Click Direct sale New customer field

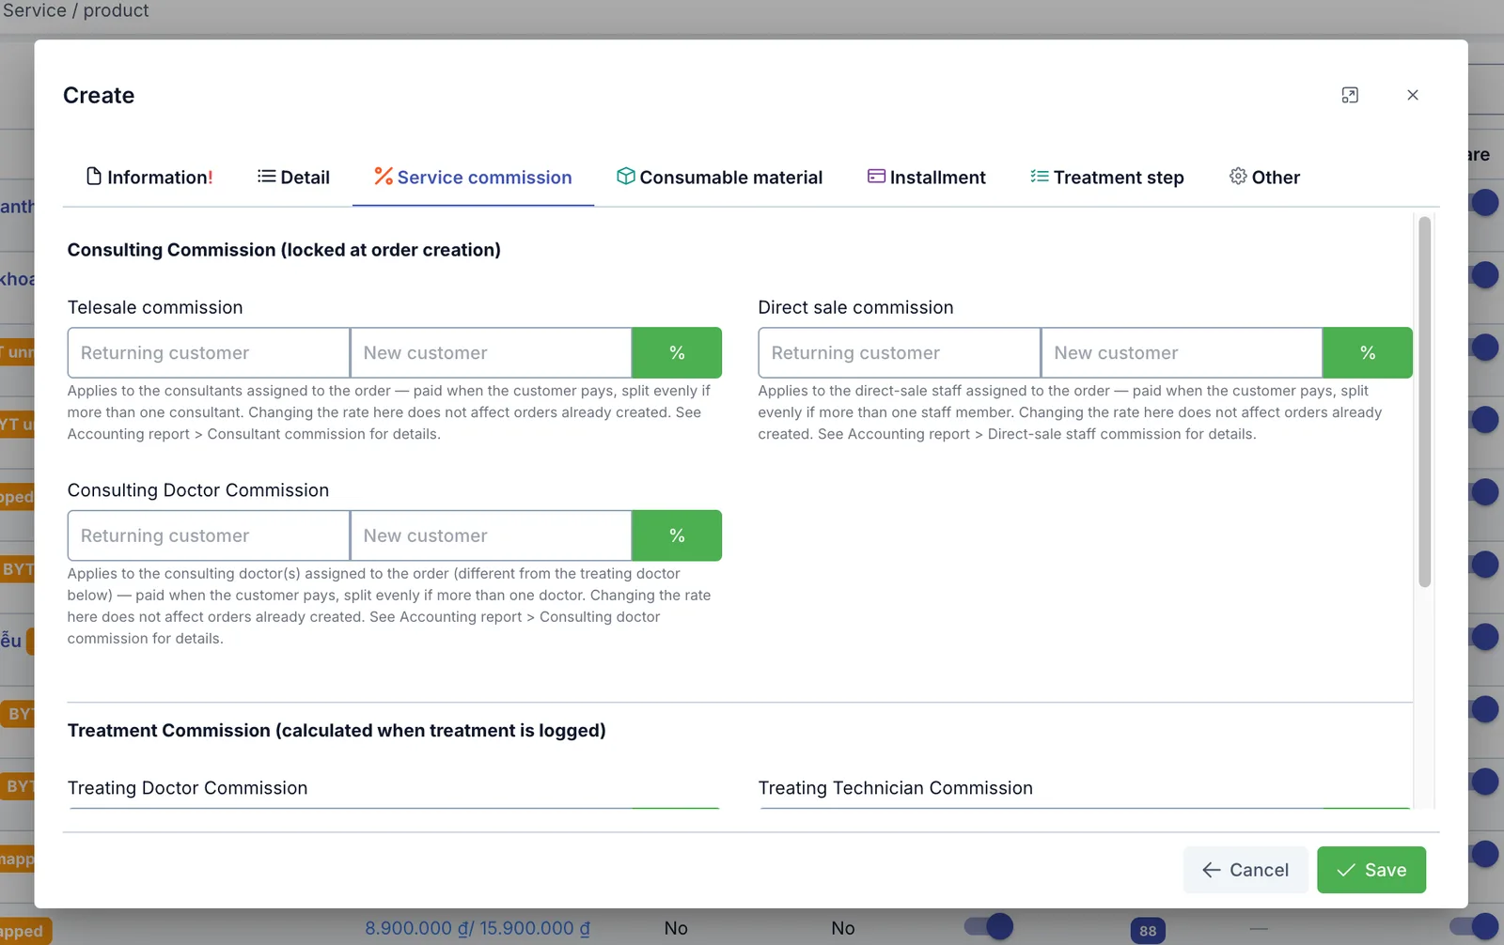coord(1182,353)
